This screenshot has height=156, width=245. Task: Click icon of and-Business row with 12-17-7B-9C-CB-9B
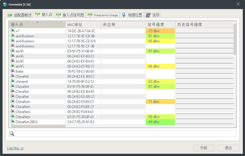(13, 36)
